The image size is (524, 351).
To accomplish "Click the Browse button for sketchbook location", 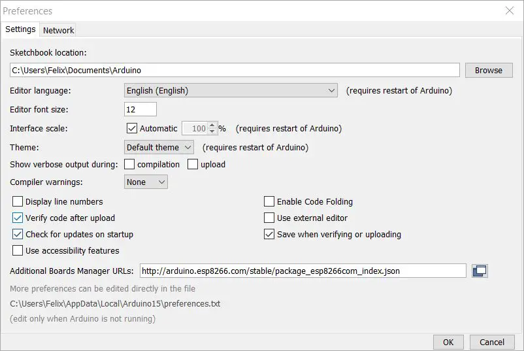I will click(x=489, y=70).
